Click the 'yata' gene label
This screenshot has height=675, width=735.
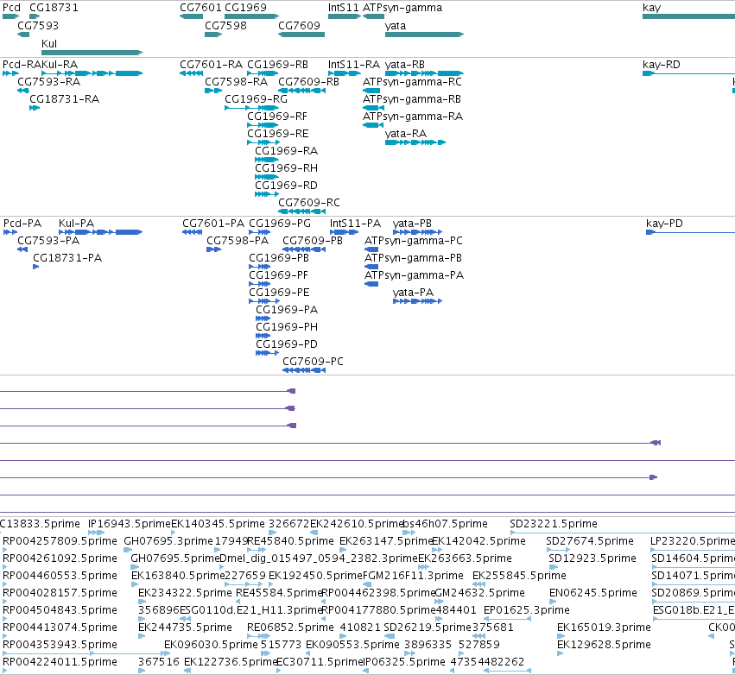pyautogui.click(x=396, y=26)
